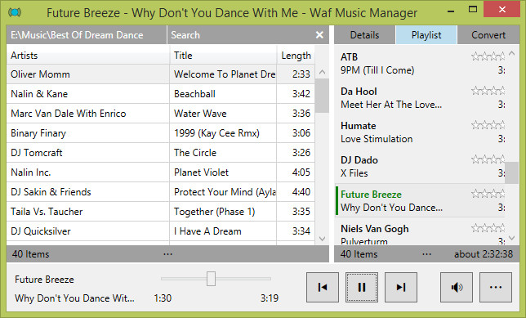Select the DJ Sakin & Friends row
Image resolution: width=526 pixels, height=318 pixels.
click(x=161, y=192)
